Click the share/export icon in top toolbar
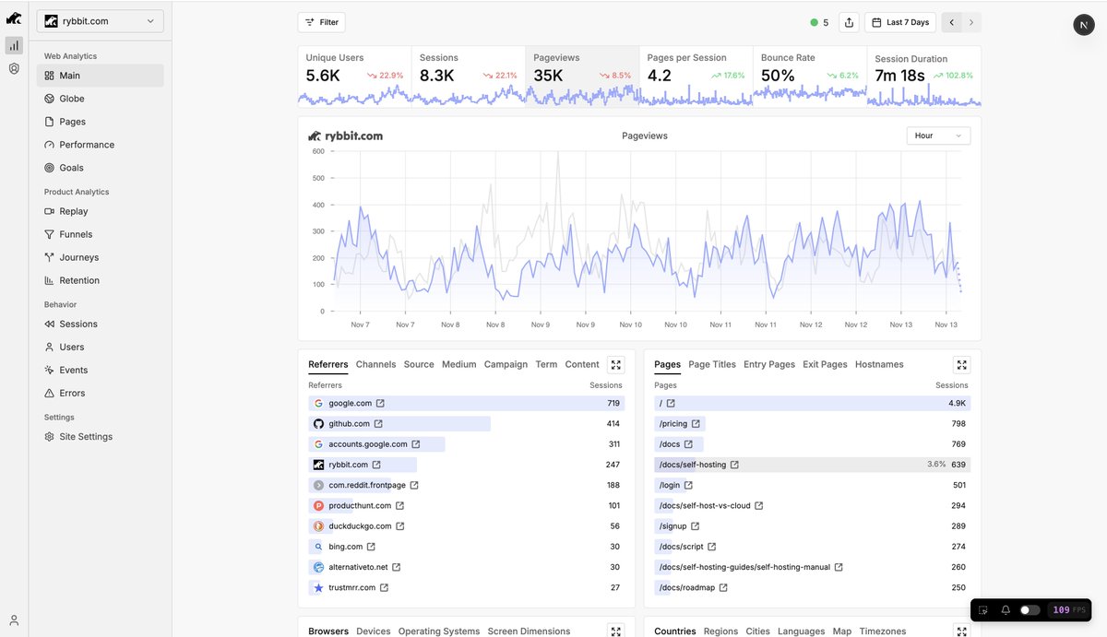 point(850,22)
